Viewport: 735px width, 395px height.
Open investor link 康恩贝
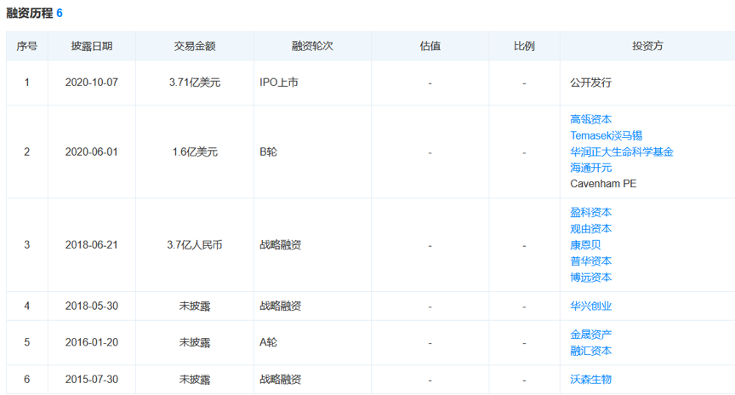[585, 244]
